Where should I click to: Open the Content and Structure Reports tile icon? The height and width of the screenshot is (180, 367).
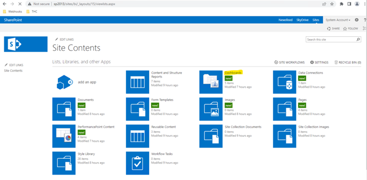pyautogui.click(x=137, y=82)
